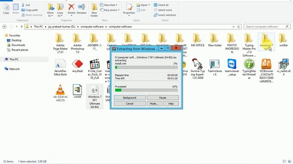This screenshot has width=293, height=164.
Task: Click Edit in the Open group
Action: coord(141,10)
